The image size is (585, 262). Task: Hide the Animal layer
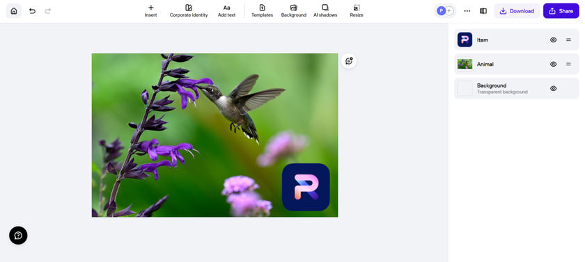coord(553,64)
